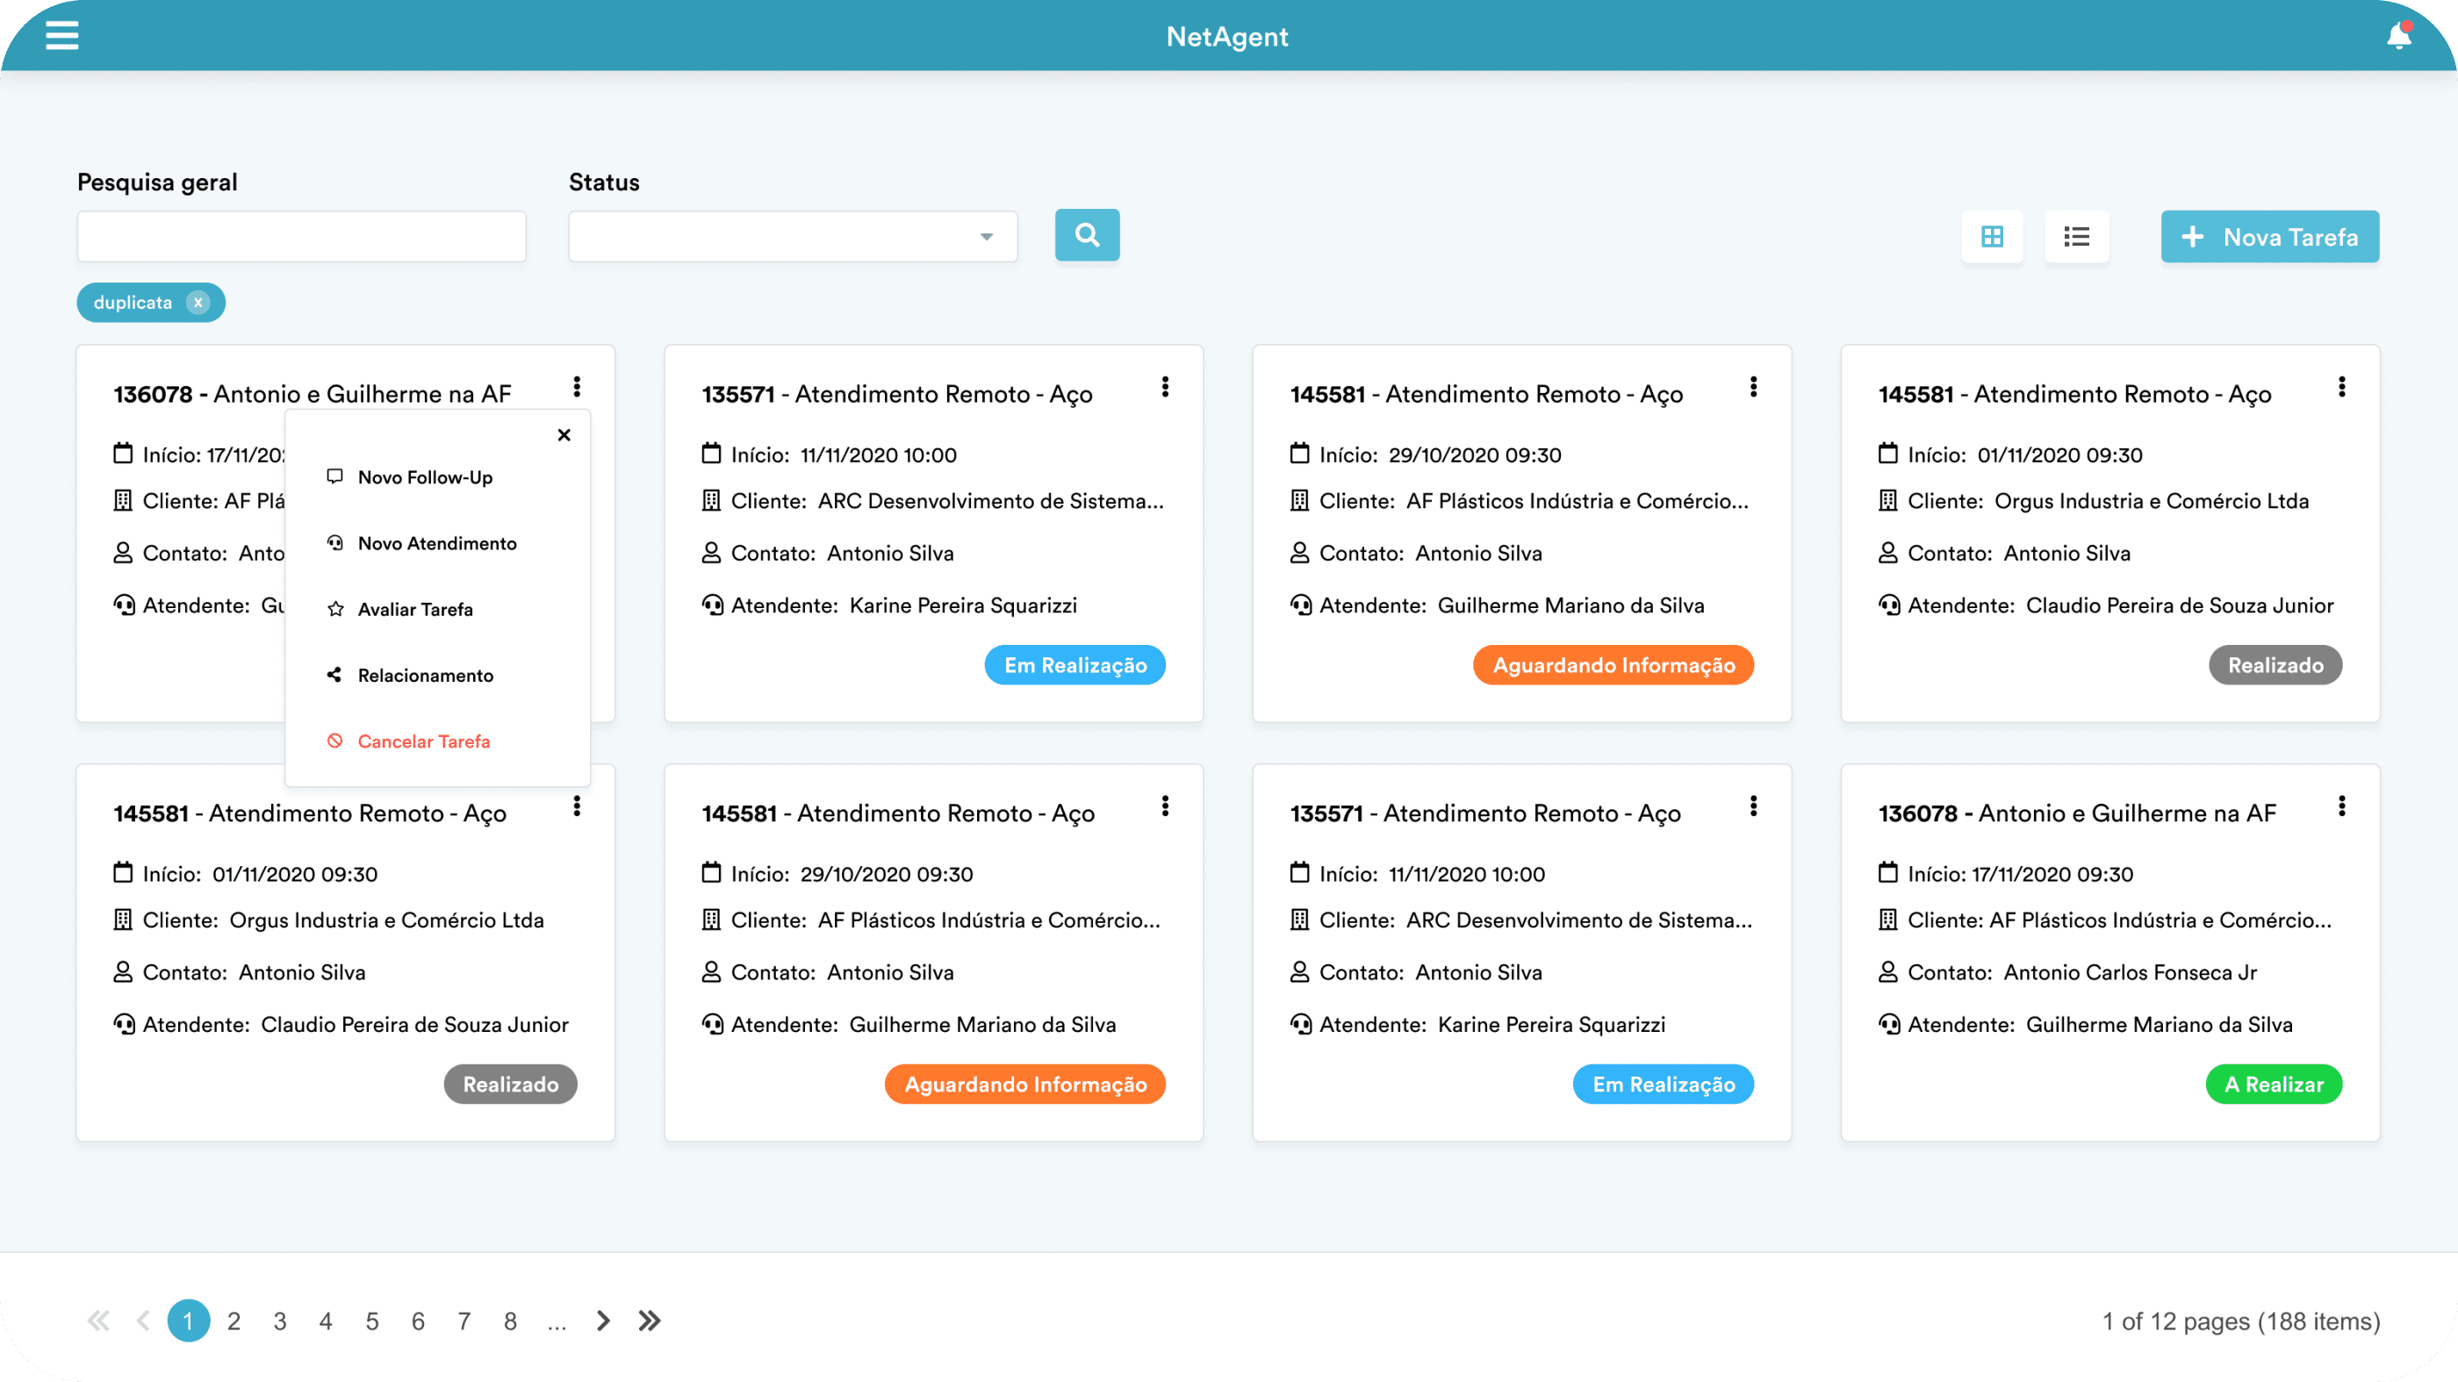
Task: Expand the Status dropdown
Action: point(986,237)
